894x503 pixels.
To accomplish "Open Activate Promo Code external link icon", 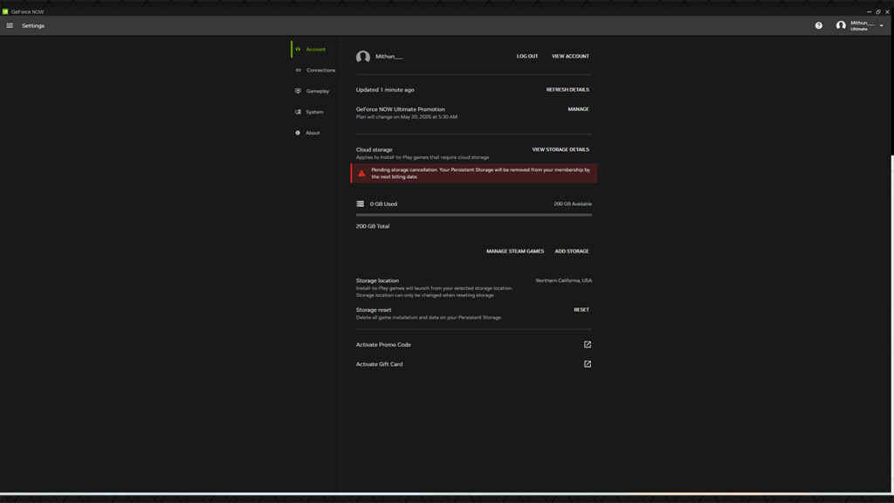I will pyautogui.click(x=587, y=344).
